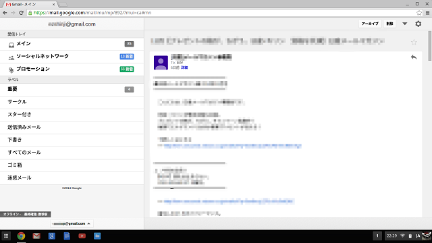Open 送信済みメール folder
The width and height of the screenshot is (432, 243).
(72, 128)
